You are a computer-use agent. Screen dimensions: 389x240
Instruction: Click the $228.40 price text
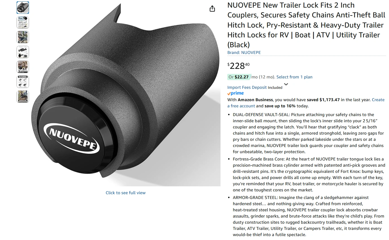(239, 66)
